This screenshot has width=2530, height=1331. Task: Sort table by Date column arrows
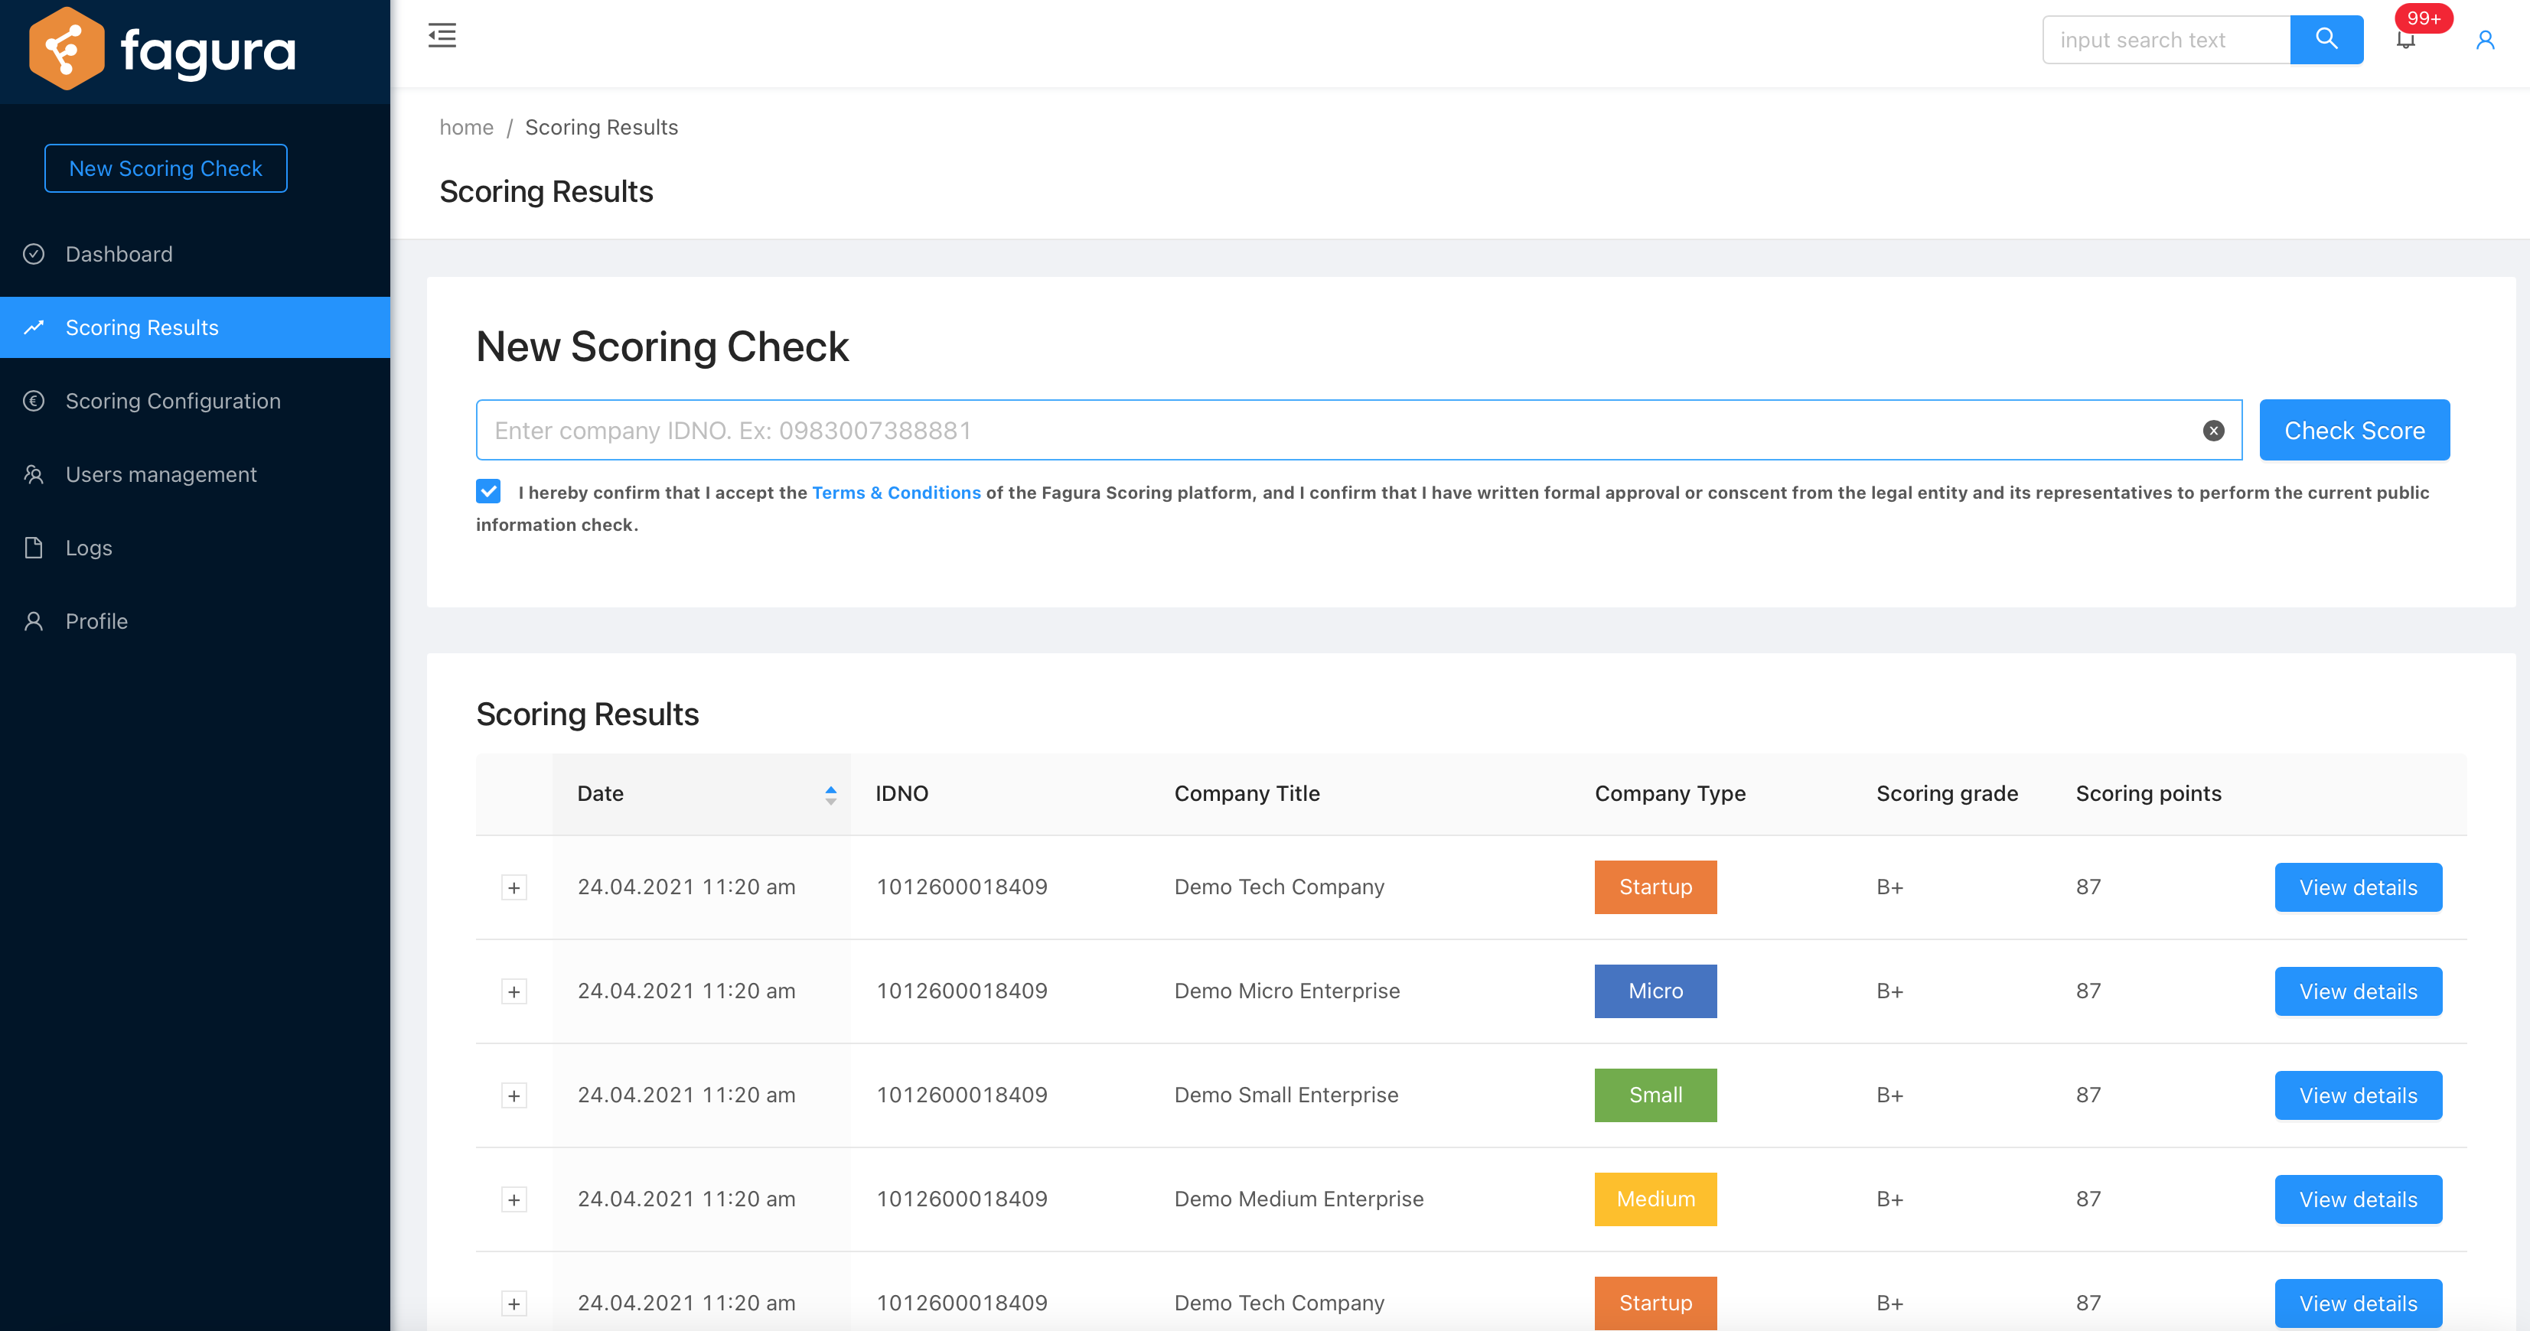click(x=830, y=794)
